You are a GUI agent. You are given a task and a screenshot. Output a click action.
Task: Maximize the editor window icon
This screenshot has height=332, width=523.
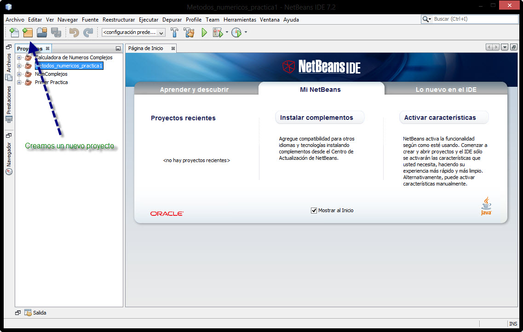[514, 47]
